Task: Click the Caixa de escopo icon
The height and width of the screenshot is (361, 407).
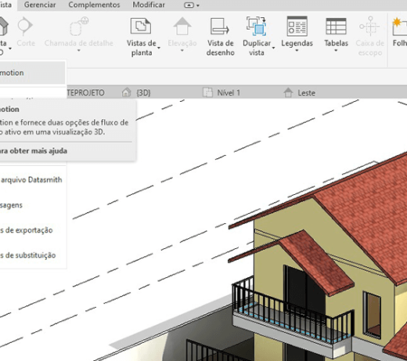Action: click(x=370, y=26)
